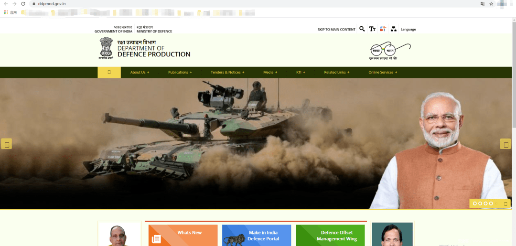Select the first slide indicator dot

[475, 203]
